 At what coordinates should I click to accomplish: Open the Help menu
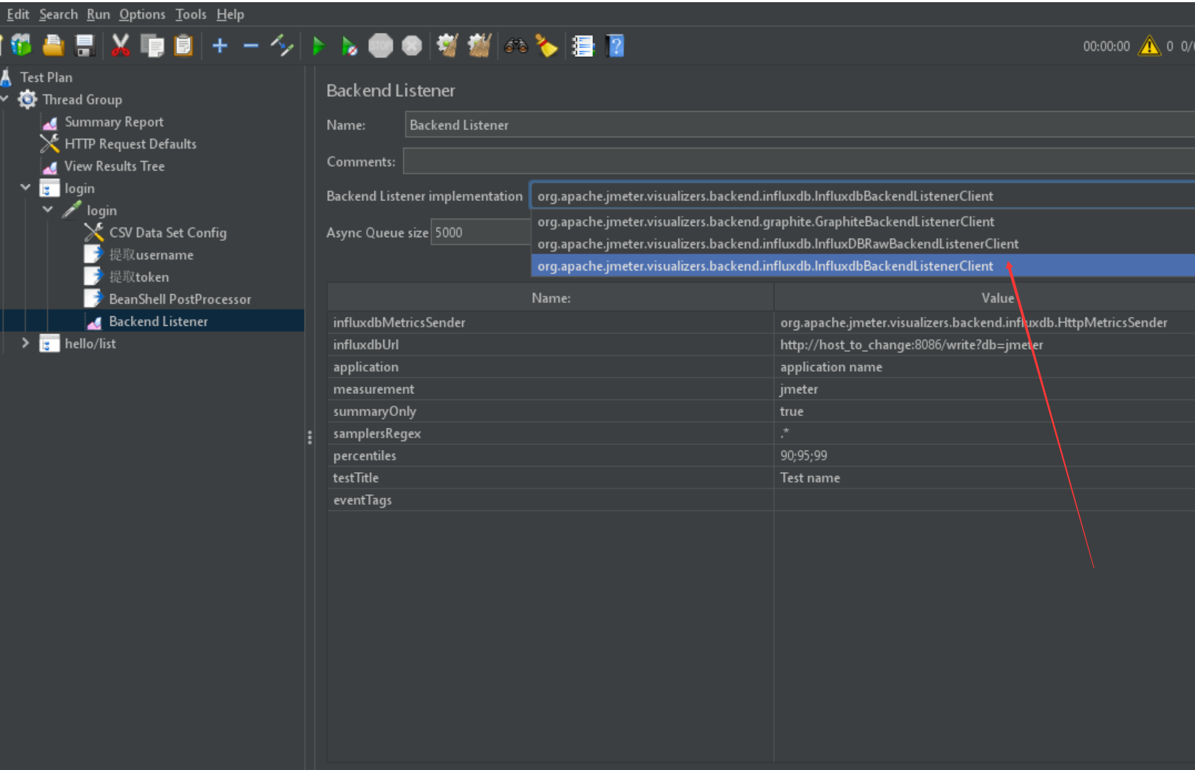pos(230,14)
